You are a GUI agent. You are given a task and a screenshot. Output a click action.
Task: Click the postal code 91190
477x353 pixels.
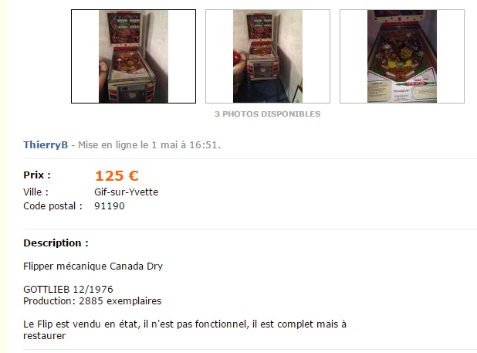coord(110,206)
